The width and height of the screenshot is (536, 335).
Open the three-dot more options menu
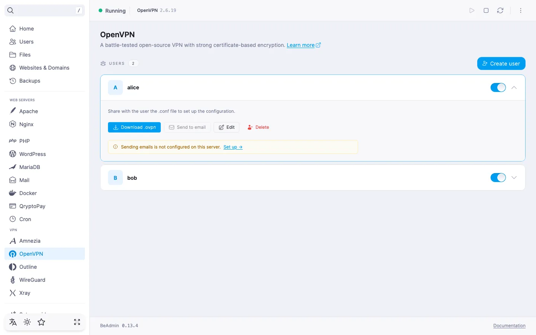coord(521,10)
